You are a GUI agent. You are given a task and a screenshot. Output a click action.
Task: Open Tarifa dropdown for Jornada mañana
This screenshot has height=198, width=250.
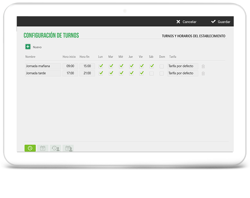click(183, 66)
